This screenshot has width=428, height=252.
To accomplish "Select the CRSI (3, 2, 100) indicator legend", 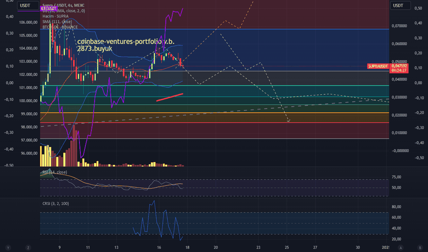I will [x=56, y=203].
